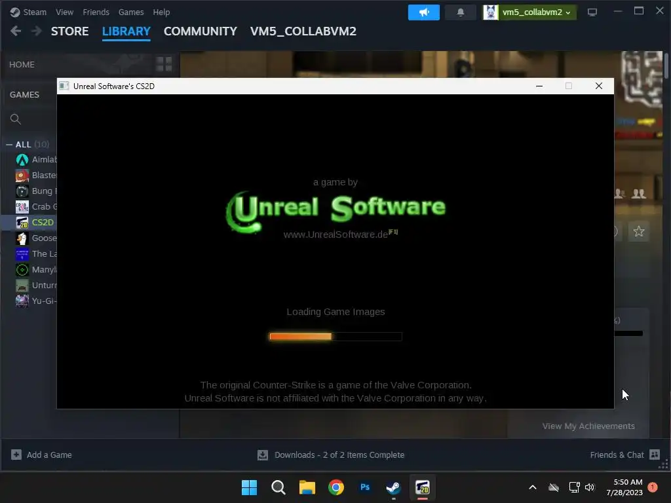Select Crab Game in the library list
This screenshot has width=671, height=503.
click(x=36, y=206)
